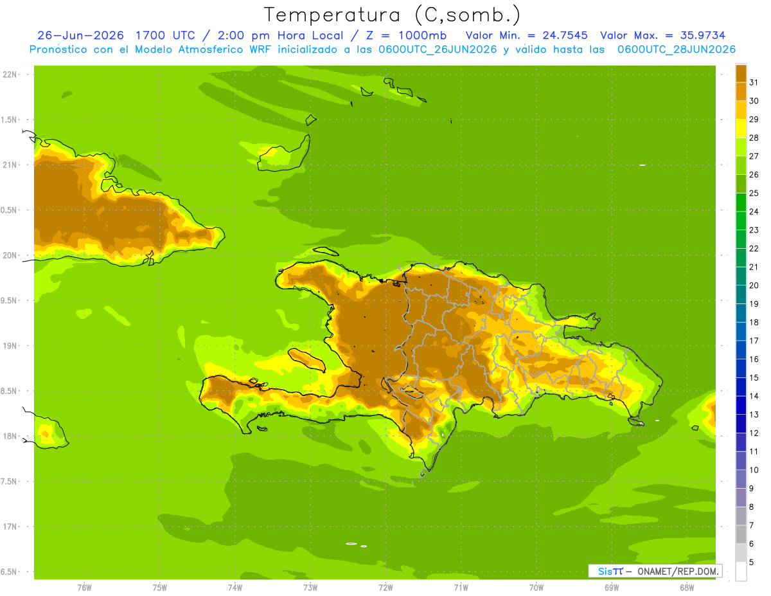Pick the dark brown swatch above 31

[741, 73]
